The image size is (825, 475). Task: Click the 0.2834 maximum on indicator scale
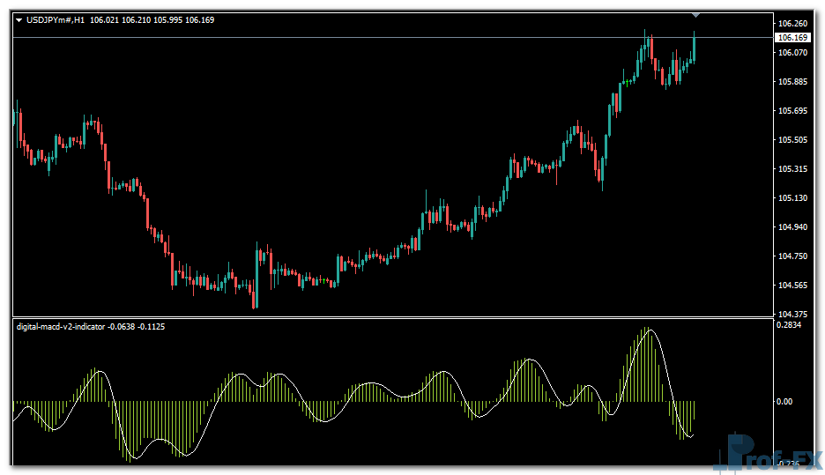tap(790, 325)
